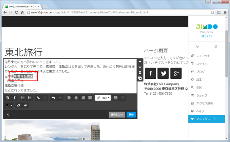The height and width of the screenshot is (142, 230).
Task: Open the Chrome menu
Action: [225, 12]
